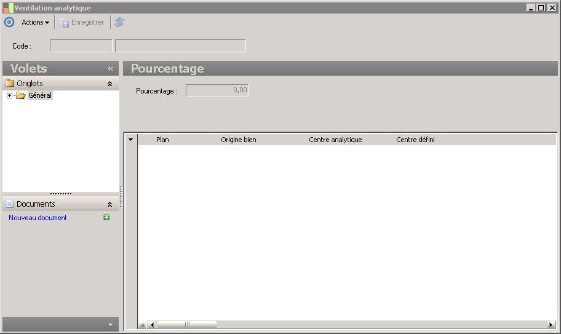
Task: Open the Actions dropdown menu
Action: (35, 22)
